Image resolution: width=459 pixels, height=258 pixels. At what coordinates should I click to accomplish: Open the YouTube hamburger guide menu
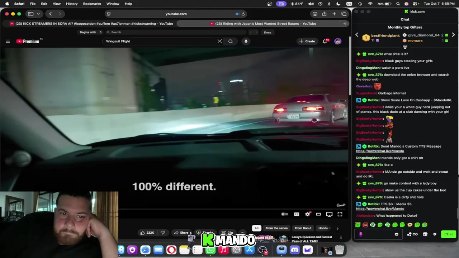[8, 41]
